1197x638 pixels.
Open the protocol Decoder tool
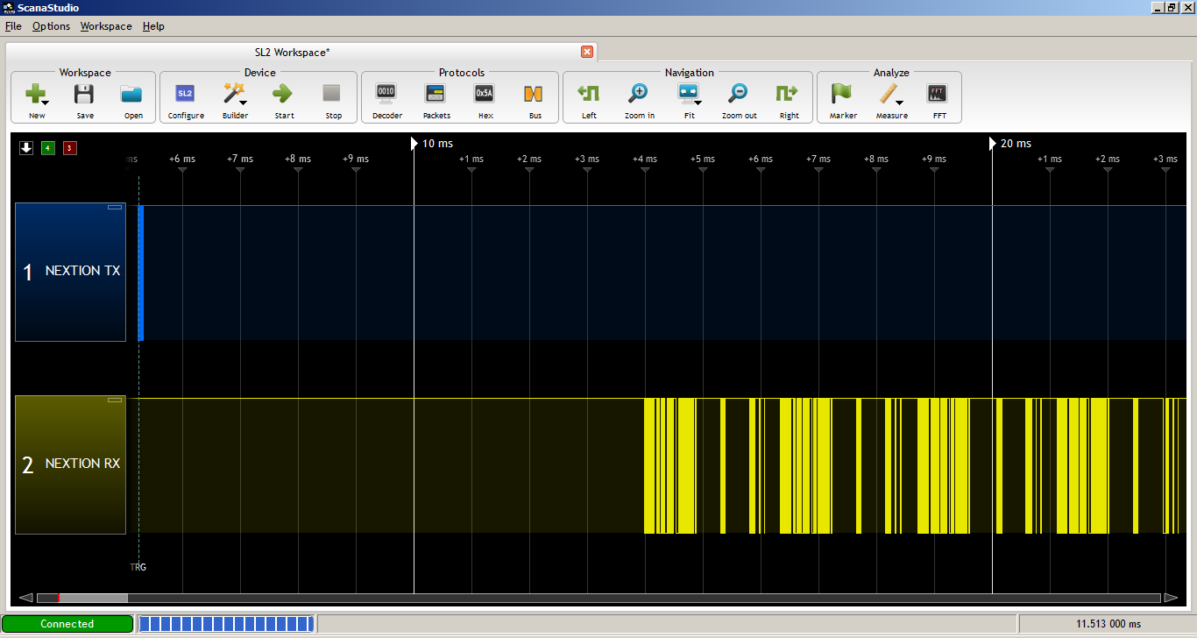386,92
